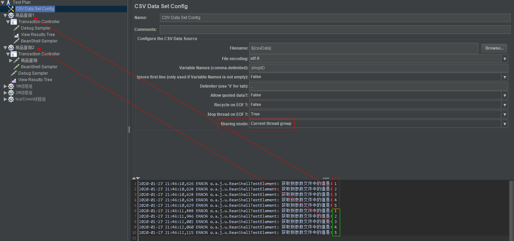Select the CSV Data Set Config icon
This screenshot has height=241, width=514.
(11, 9)
